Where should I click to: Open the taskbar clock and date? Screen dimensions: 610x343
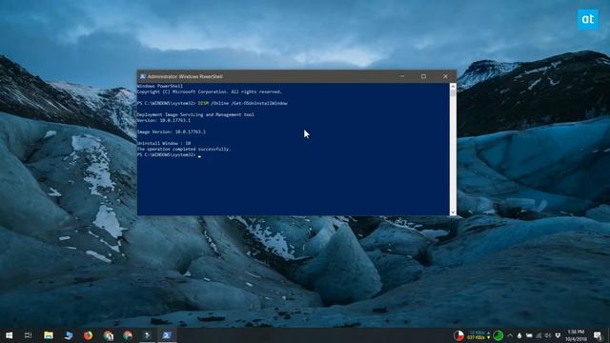pyautogui.click(x=576, y=335)
